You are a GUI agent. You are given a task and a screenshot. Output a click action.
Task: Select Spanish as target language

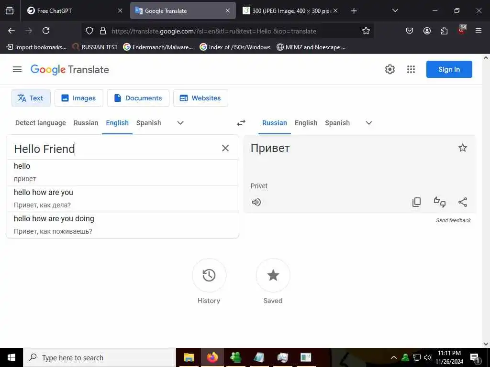337,123
